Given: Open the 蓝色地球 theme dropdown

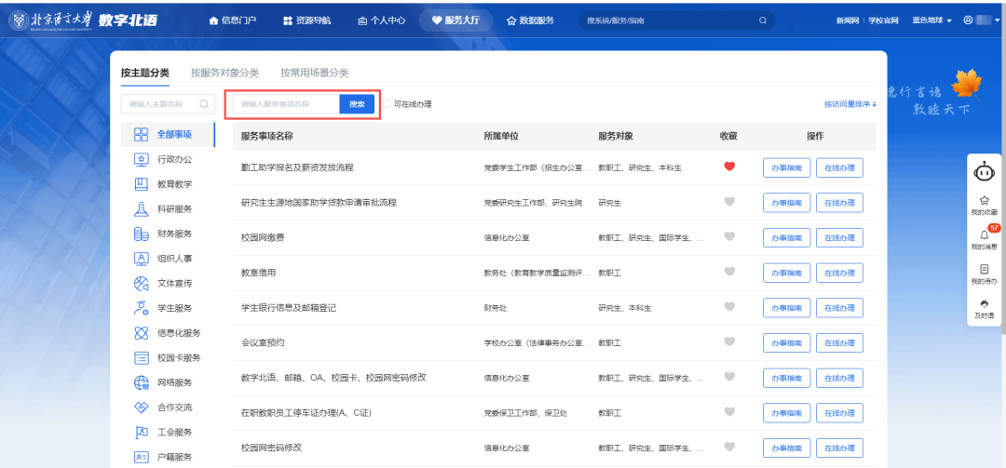Looking at the screenshot, I should (x=931, y=20).
